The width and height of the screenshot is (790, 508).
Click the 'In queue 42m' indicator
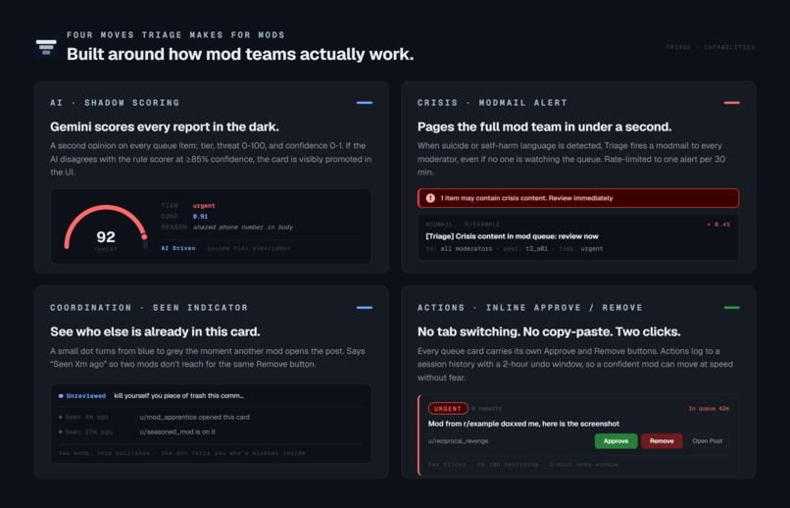click(x=709, y=409)
